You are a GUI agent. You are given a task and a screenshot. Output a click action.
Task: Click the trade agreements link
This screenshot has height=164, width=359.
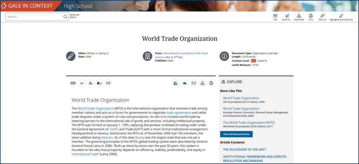178,113
